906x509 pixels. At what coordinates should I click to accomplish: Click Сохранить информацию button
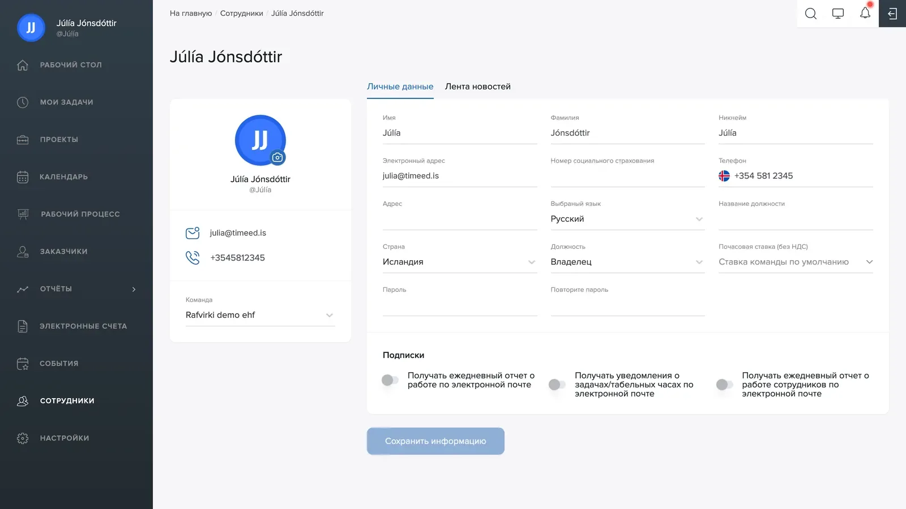(435, 441)
